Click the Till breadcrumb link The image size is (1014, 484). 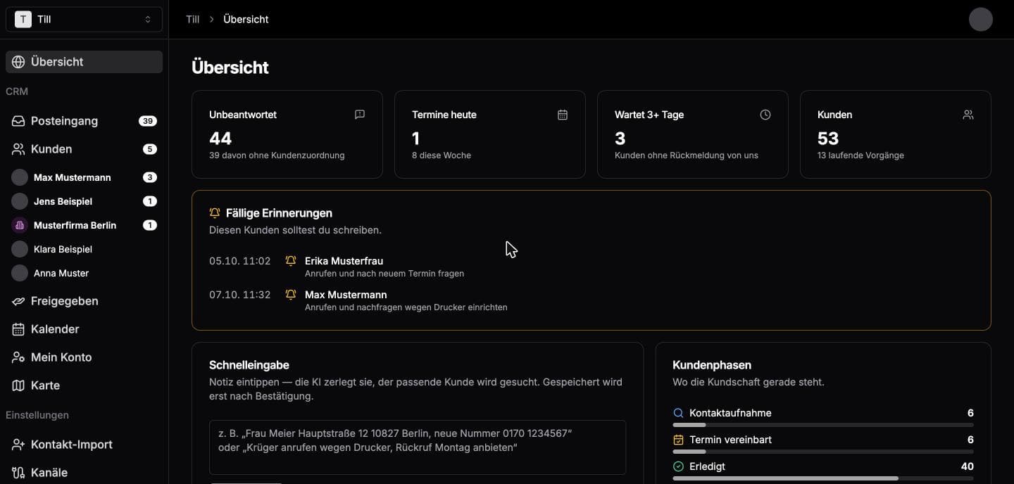pos(193,19)
